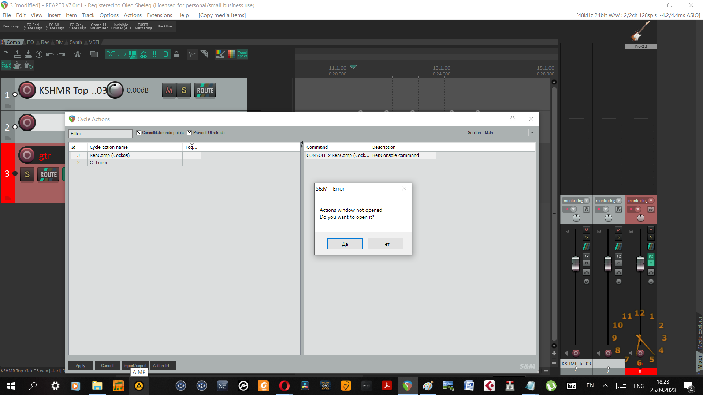The height and width of the screenshot is (395, 703).
Task: Toggle Prevent UI refresh checkbox
Action: tap(189, 133)
